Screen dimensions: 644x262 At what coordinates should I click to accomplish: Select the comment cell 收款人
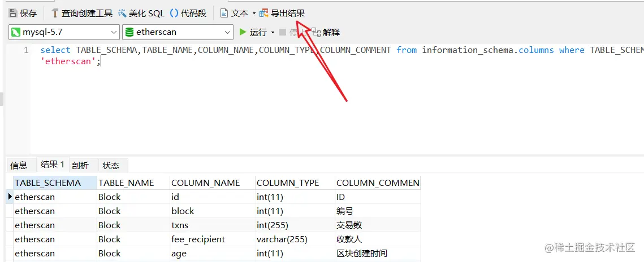[378, 239]
